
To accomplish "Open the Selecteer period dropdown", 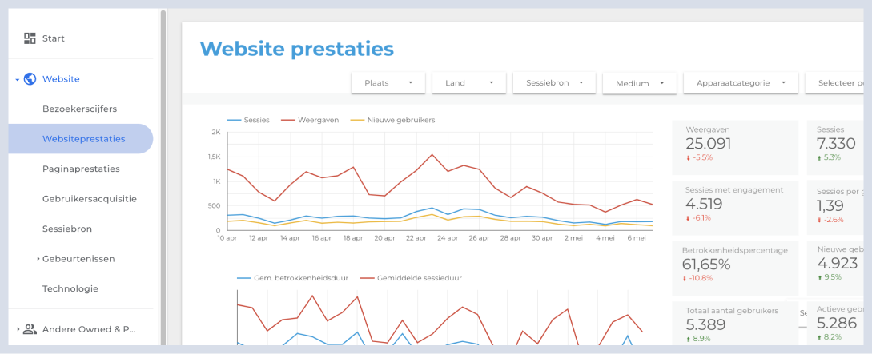I will [834, 82].
